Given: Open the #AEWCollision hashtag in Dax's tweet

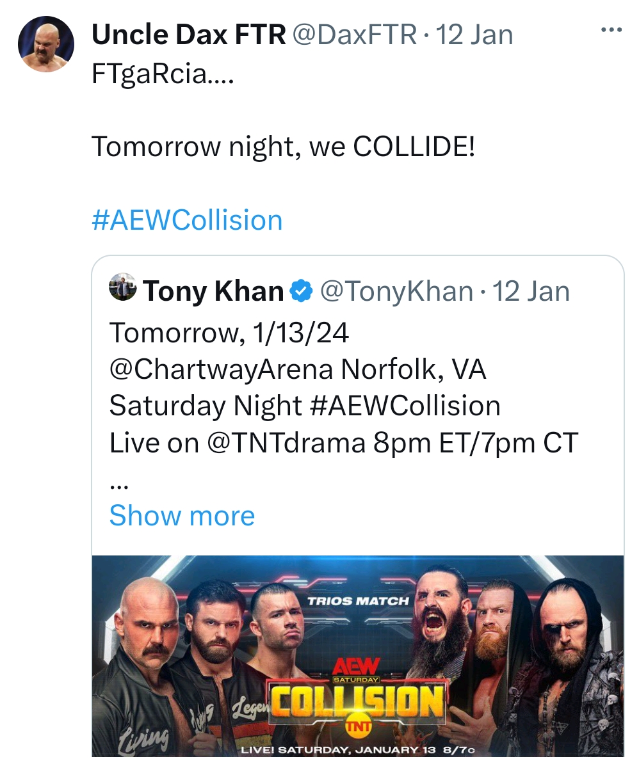Looking at the screenshot, I should point(187,220).
